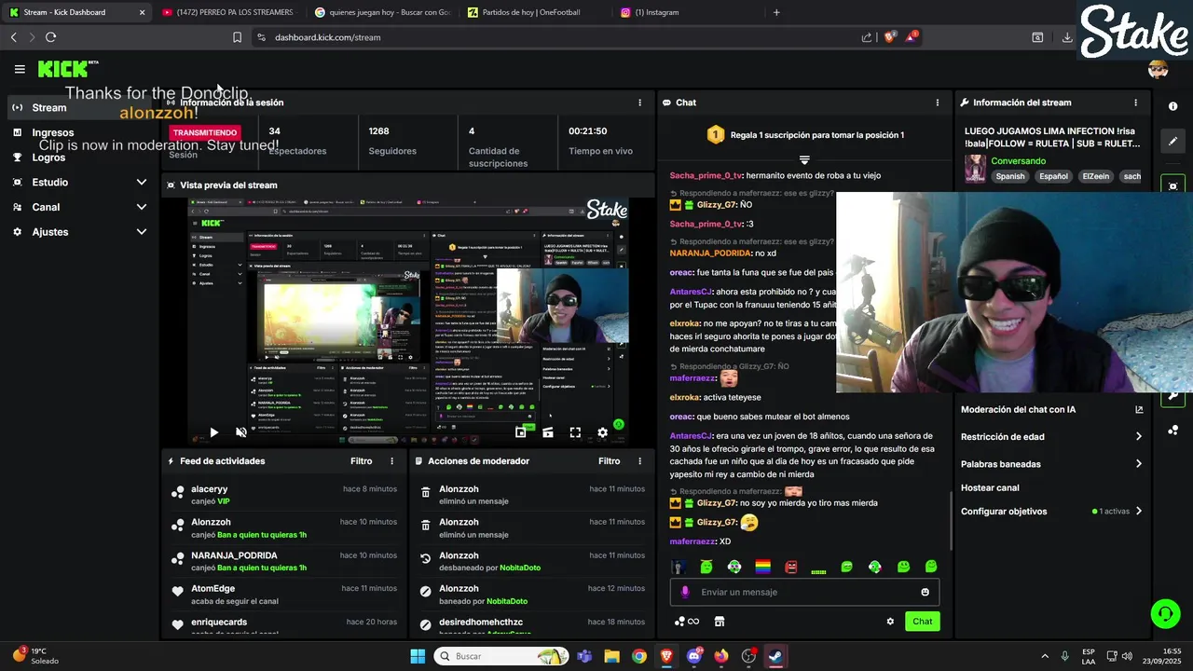The height and width of the screenshot is (671, 1193).
Task: Share this page from the address bar
Action: [x=867, y=37]
